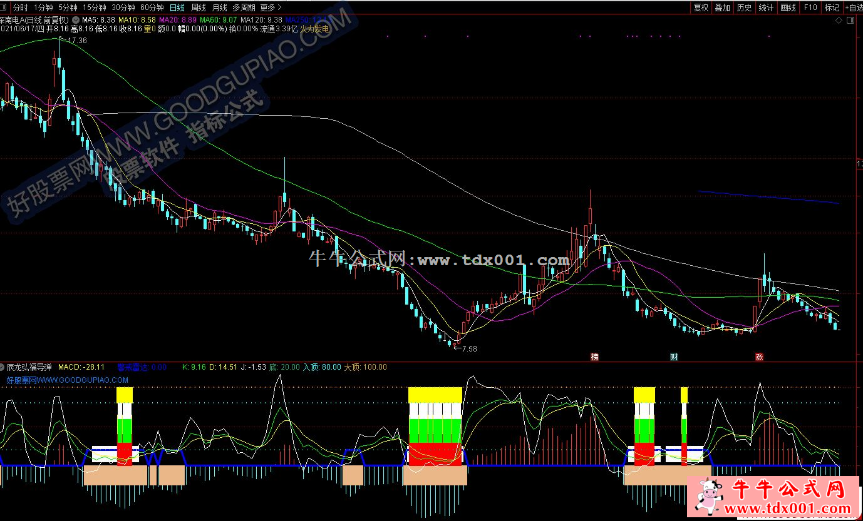The height and width of the screenshot is (521, 863).
Task: Click the 辰龙弘福导弹 indicator name
Action: click(x=29, y=367)
